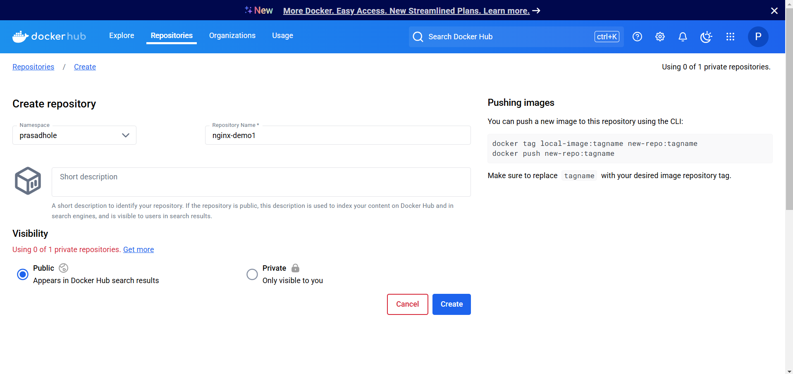Screen dimensions: 793x374
Task: Expand the Namespace dropdown
Action: 74,135
